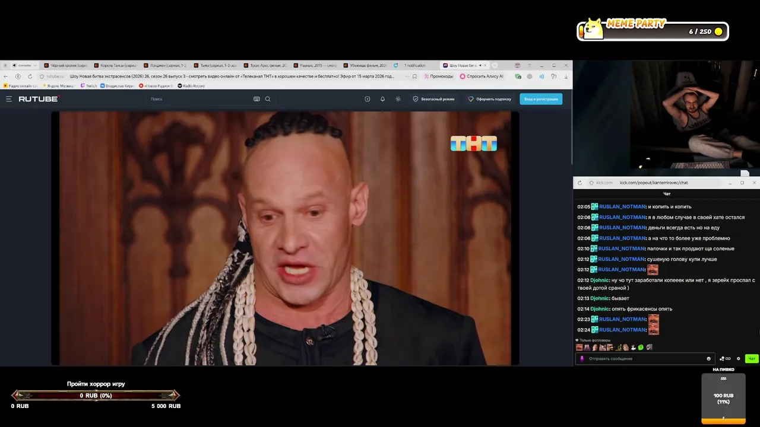The height and width of the screenshot is (427, 760).
Task: Pick the first quick emote under Только фолловеры
Action: (579, 348)
